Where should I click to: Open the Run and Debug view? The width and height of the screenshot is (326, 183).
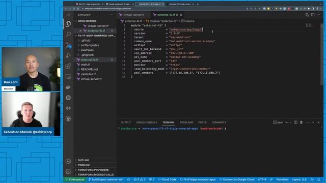68,55
